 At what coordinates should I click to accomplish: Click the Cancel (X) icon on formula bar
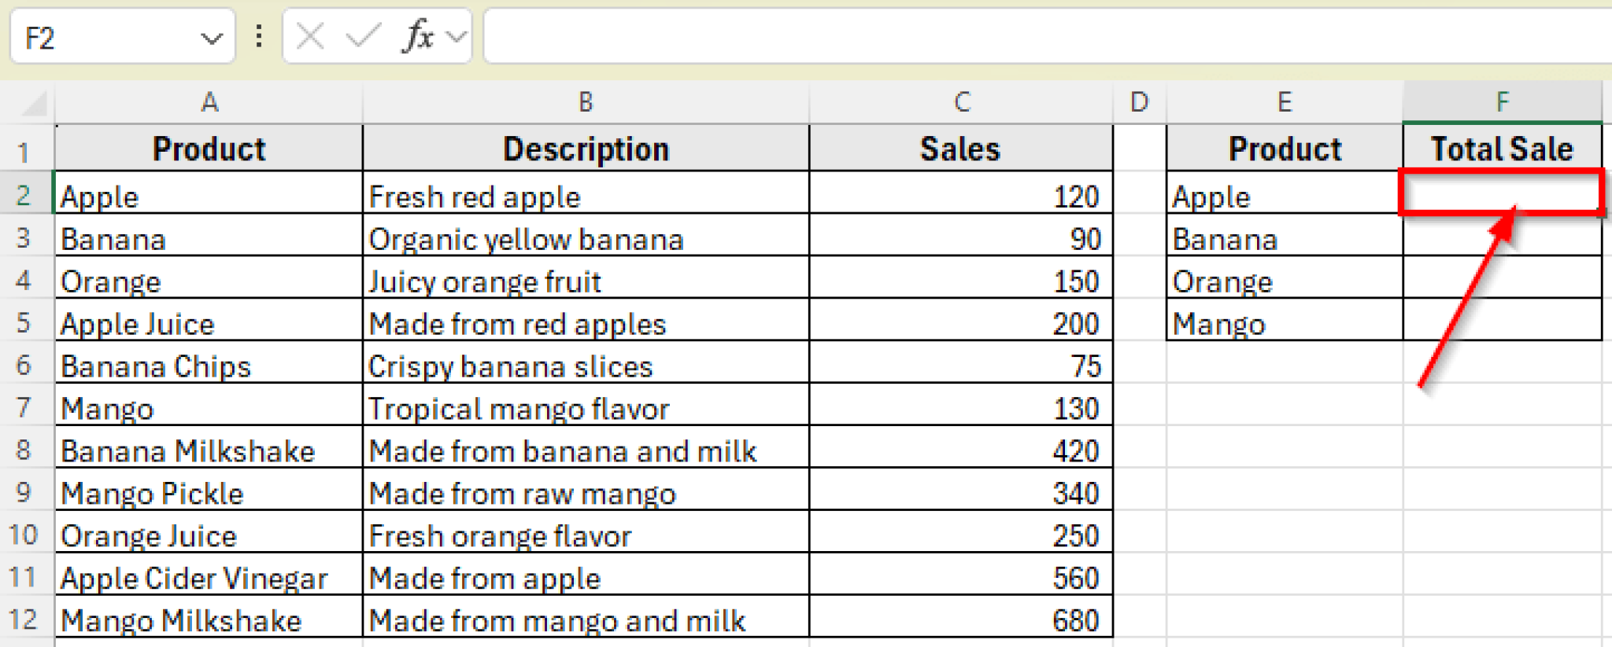click(x=309, y=35)
